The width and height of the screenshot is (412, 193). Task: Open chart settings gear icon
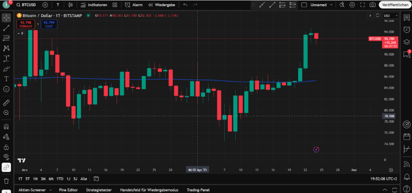pyautogui.click(x=352, y=5)
